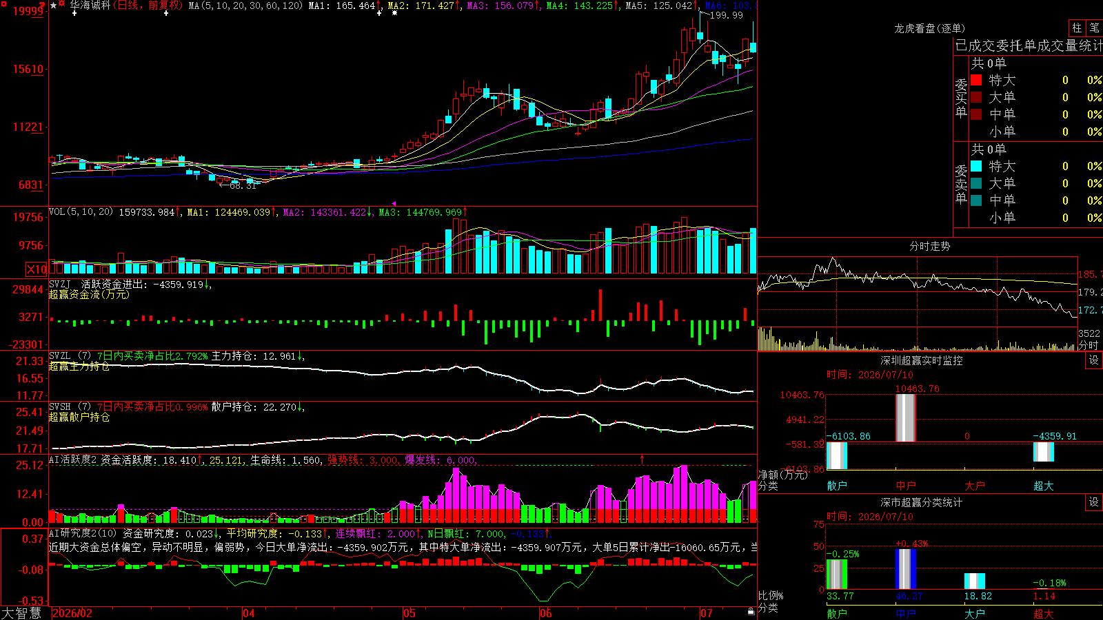The height and width of the screenshot is (620, 1103).
Task: Click the teal 大单 sell-order swatch
Action: pos(976,183)
